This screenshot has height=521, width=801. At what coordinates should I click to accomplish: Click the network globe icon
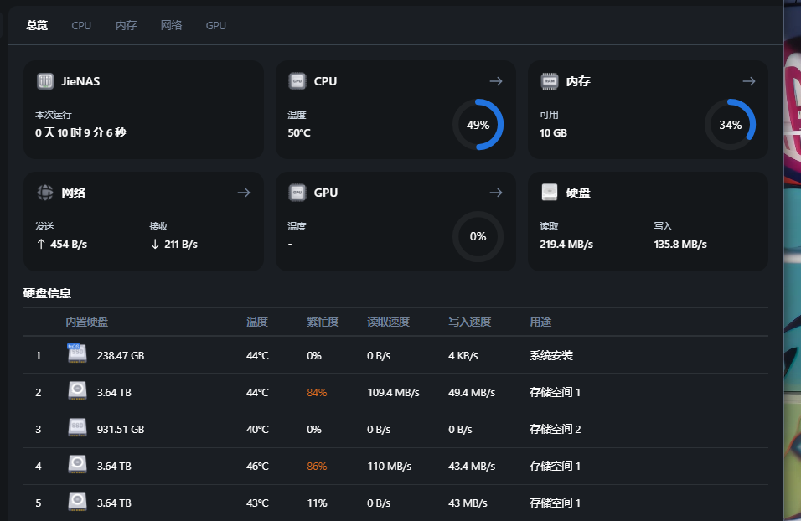coord(45,193)
